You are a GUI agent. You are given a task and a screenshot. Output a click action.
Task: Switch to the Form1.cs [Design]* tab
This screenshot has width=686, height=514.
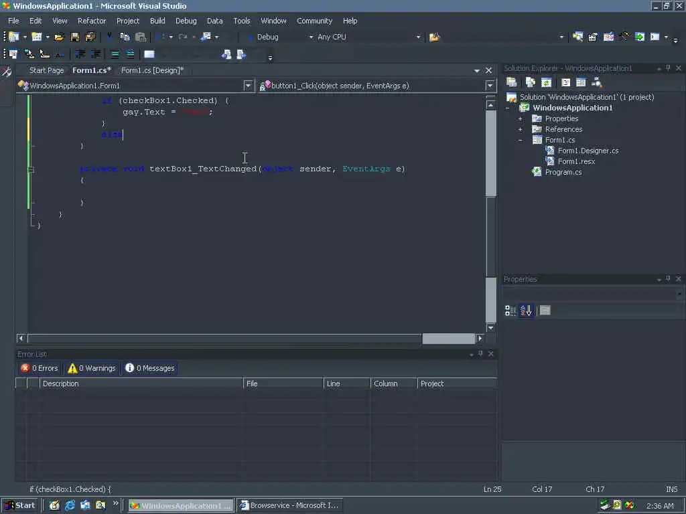[152, 70]
